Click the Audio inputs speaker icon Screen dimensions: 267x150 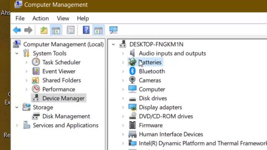tap(132, 53)
